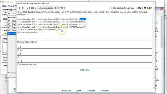Click Evaluate button

(x=91, y=91)
